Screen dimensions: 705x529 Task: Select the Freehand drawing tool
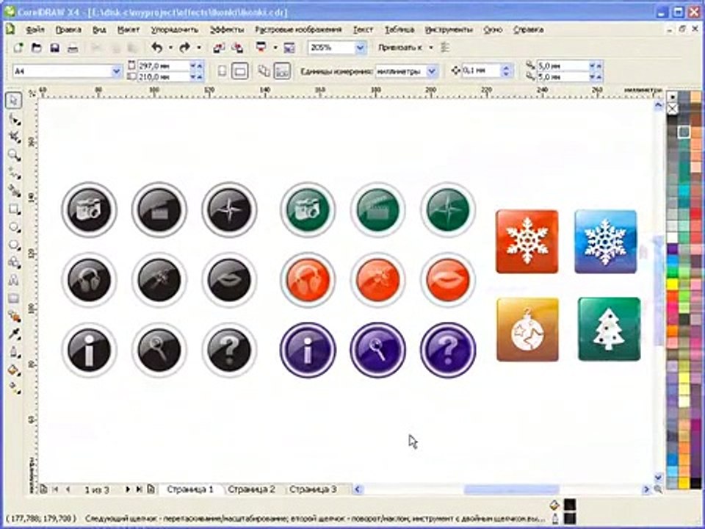[15, 173]
